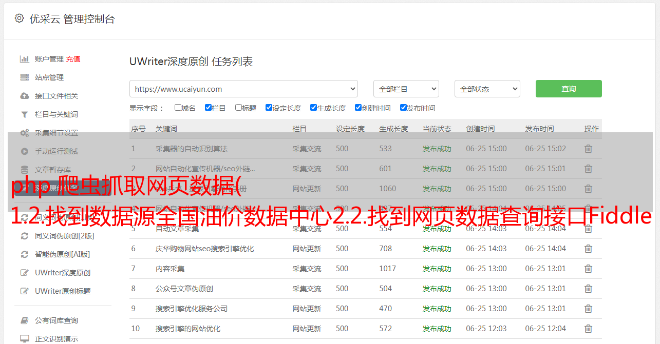Expand the 全部栏目 dropdown

tap(406, 89)
